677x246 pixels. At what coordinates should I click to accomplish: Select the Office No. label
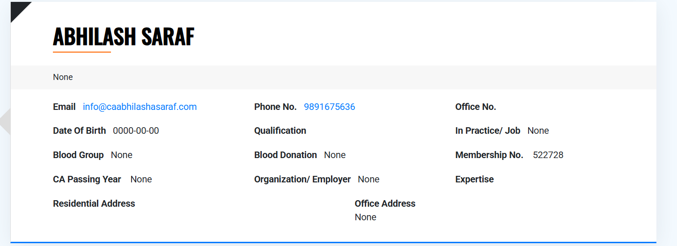475,107
